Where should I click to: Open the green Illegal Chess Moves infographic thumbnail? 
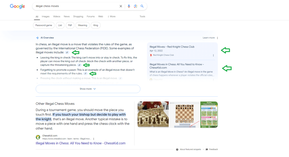tap(209, 114)
